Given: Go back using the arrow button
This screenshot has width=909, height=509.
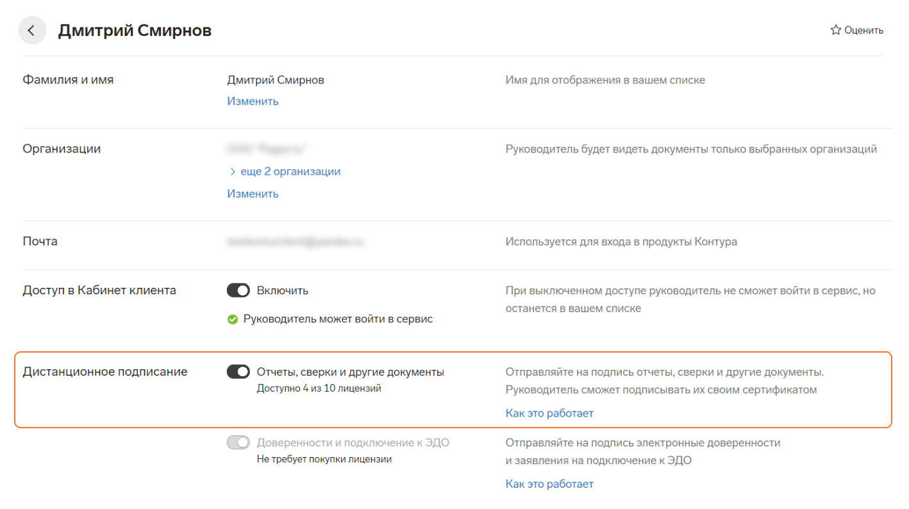Looking at the screenshot, I should click(32, 31).
